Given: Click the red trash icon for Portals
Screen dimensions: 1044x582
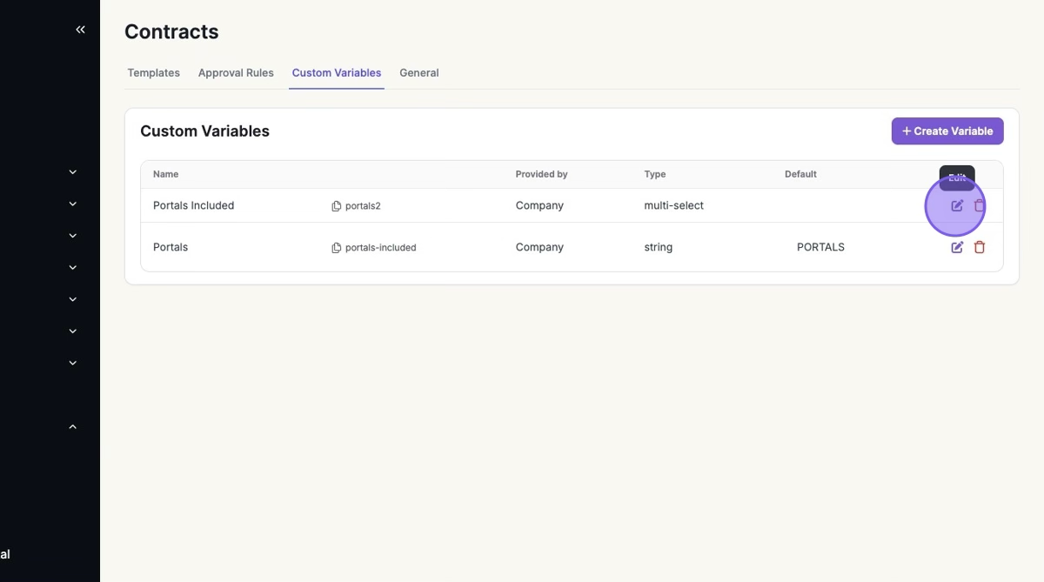Looking at the screenshot, I should click(980, 247).
